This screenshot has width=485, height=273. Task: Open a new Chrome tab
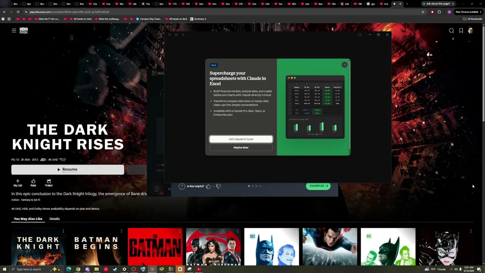(x=407, y=4)
